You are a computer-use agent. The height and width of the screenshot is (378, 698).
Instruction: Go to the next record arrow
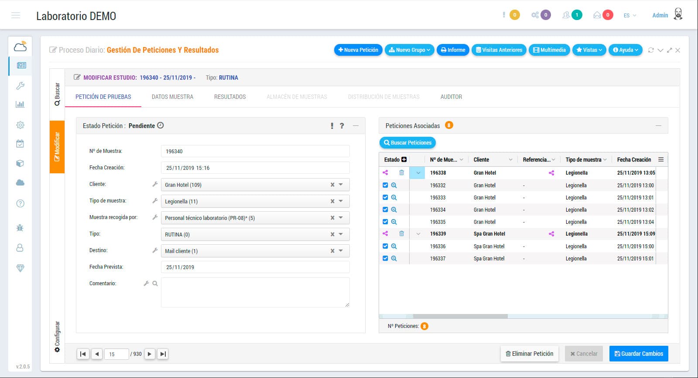click(x=149, y=354)
